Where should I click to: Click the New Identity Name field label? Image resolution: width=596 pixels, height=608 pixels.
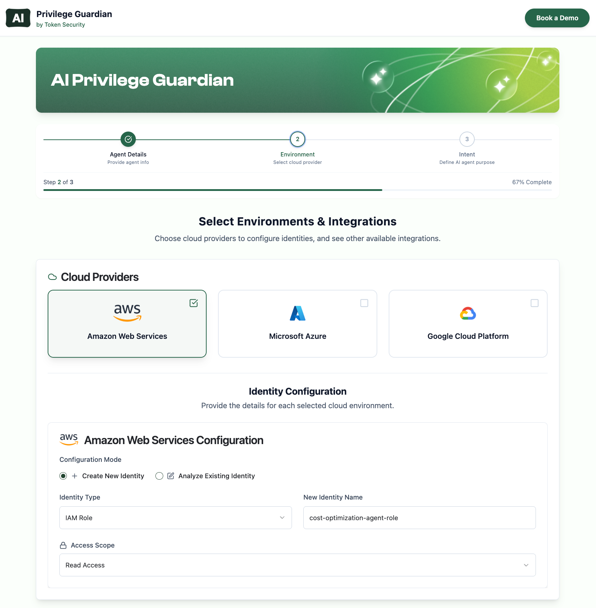point(333,497)
